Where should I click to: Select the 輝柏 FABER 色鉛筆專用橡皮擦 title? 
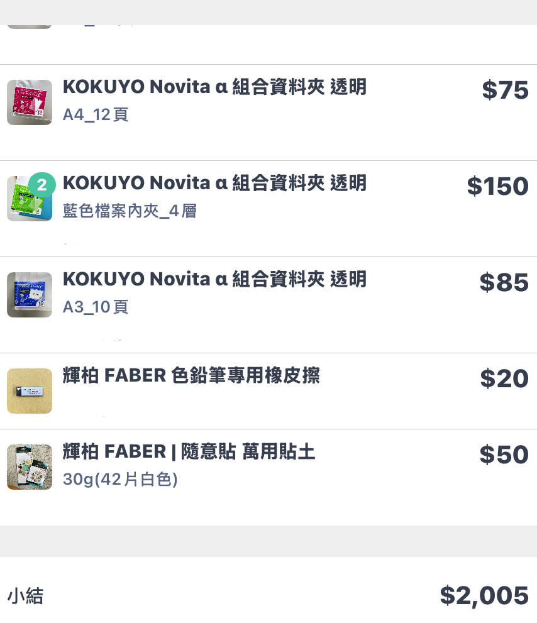coord(191,376)
